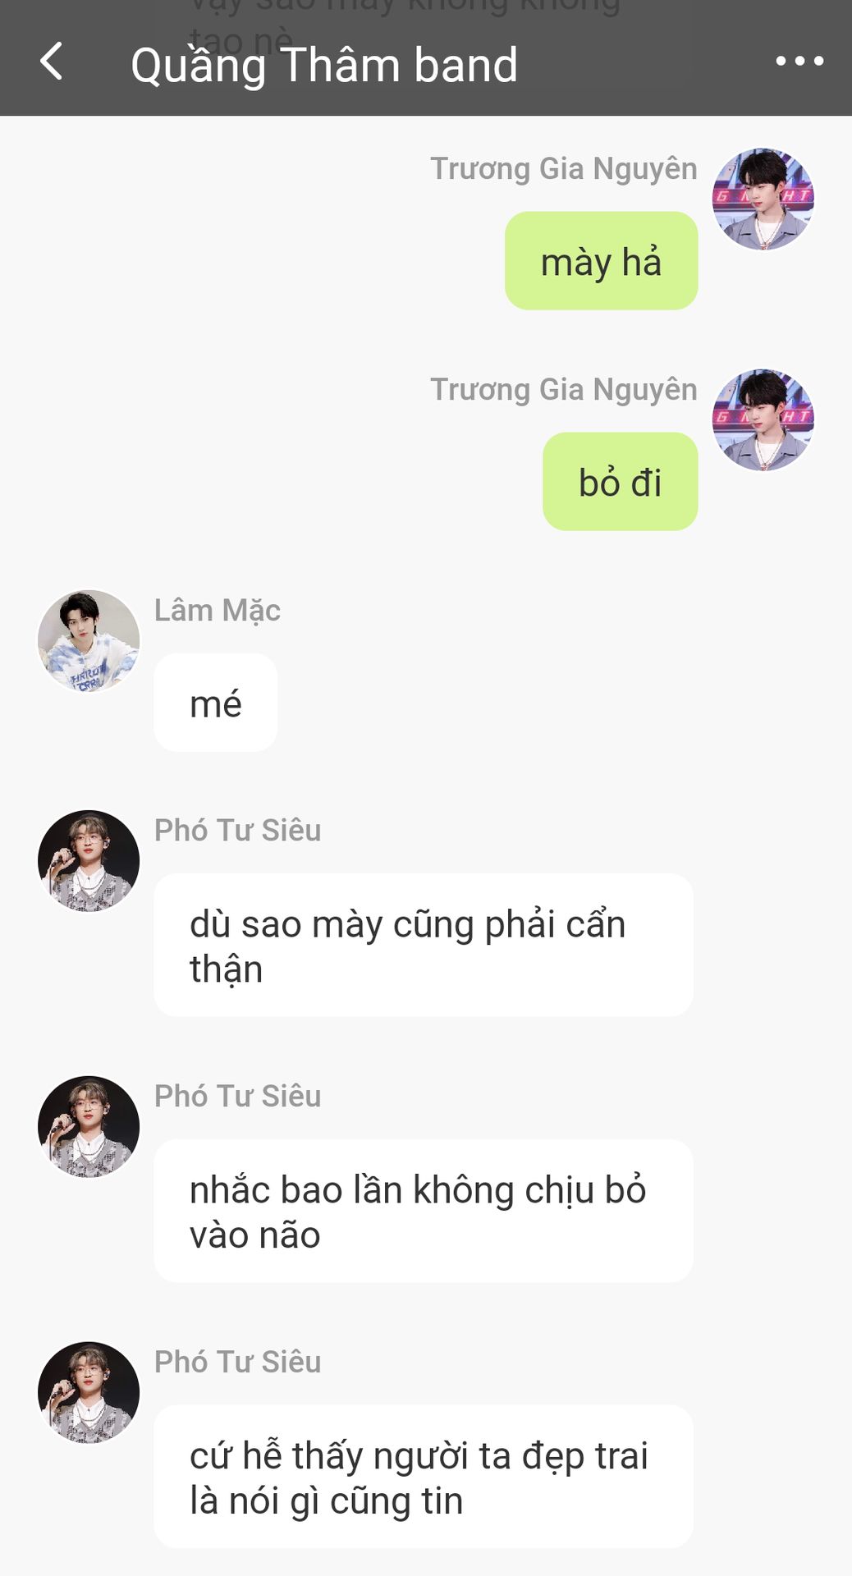The width and height of the screenshot is (852, 1576).
Task: Select the 'nhắc bao lần không chịu bỏ vào não' message
Action: 424,1212
